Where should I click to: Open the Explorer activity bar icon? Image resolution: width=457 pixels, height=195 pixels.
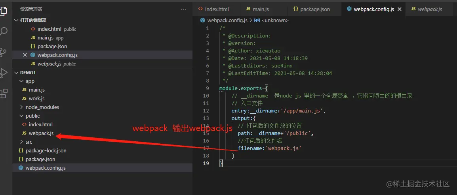point(3,11)
